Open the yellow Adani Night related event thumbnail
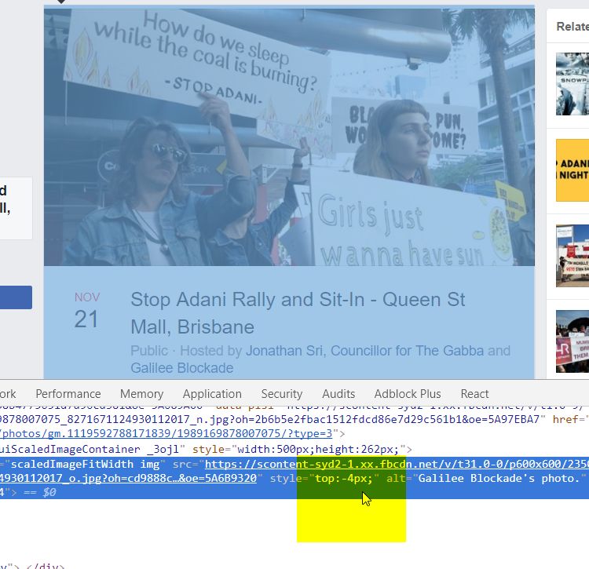Viewport: 589px width, 569px height. pyautogui.click(x=572, y=170)
